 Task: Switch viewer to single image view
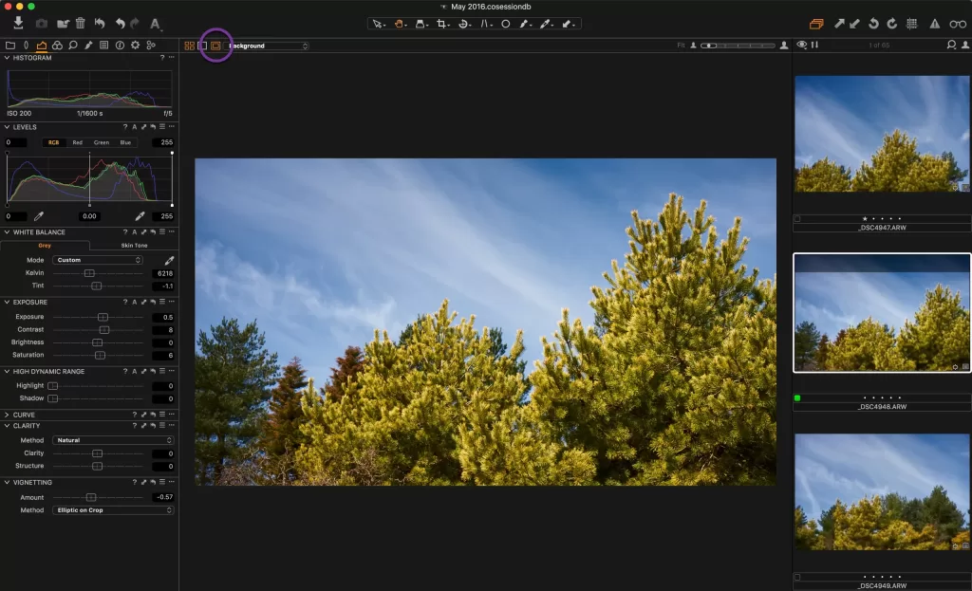point(202,46)
